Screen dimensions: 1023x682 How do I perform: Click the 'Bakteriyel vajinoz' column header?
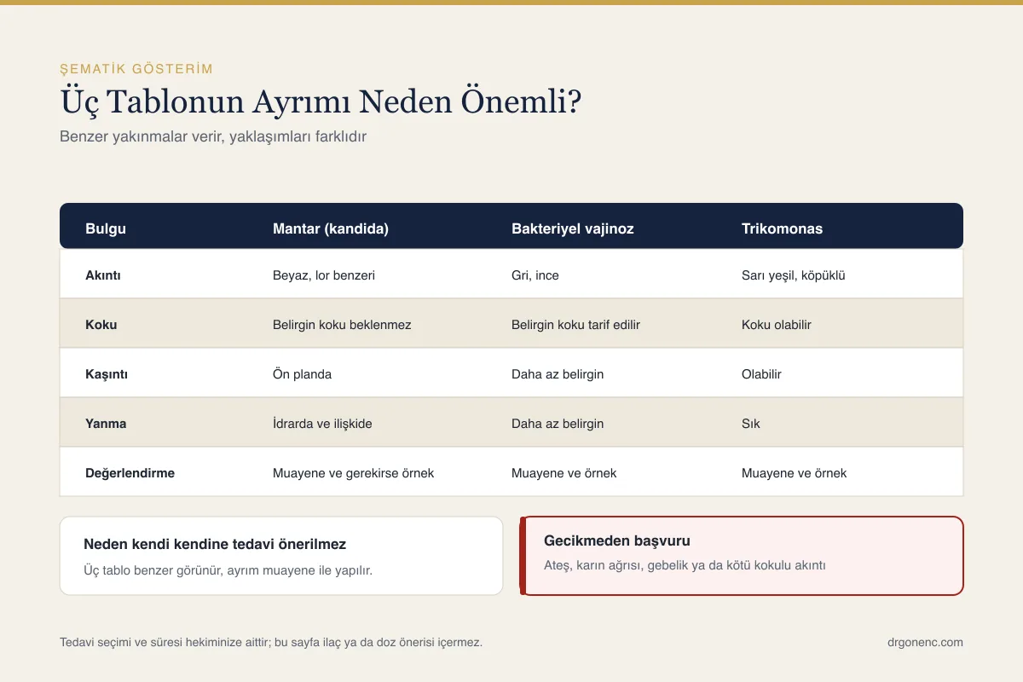(x=573, y=228)
